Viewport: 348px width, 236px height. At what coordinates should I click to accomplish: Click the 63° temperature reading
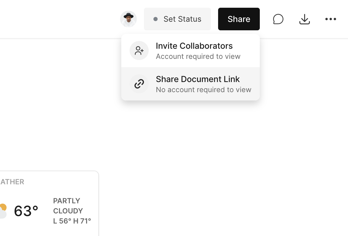[x=26, y=211]
